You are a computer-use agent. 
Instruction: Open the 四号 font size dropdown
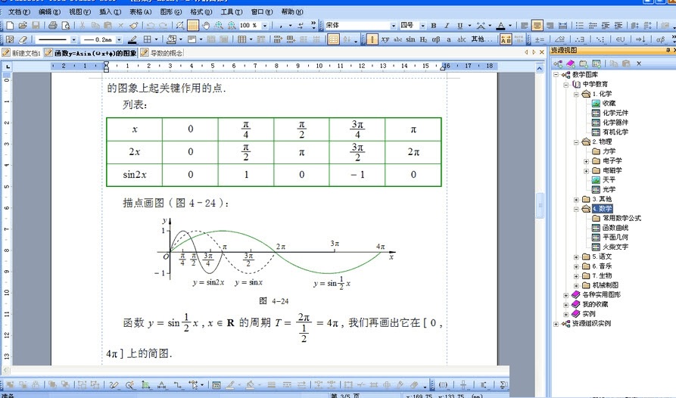point(422,26)
